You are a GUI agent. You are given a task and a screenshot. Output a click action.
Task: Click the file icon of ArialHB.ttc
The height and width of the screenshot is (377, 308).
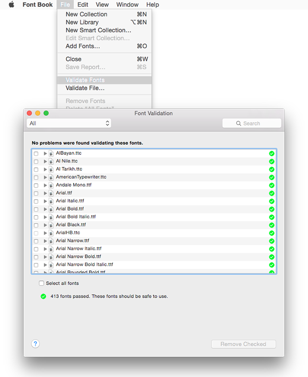(x=51, y=233)
